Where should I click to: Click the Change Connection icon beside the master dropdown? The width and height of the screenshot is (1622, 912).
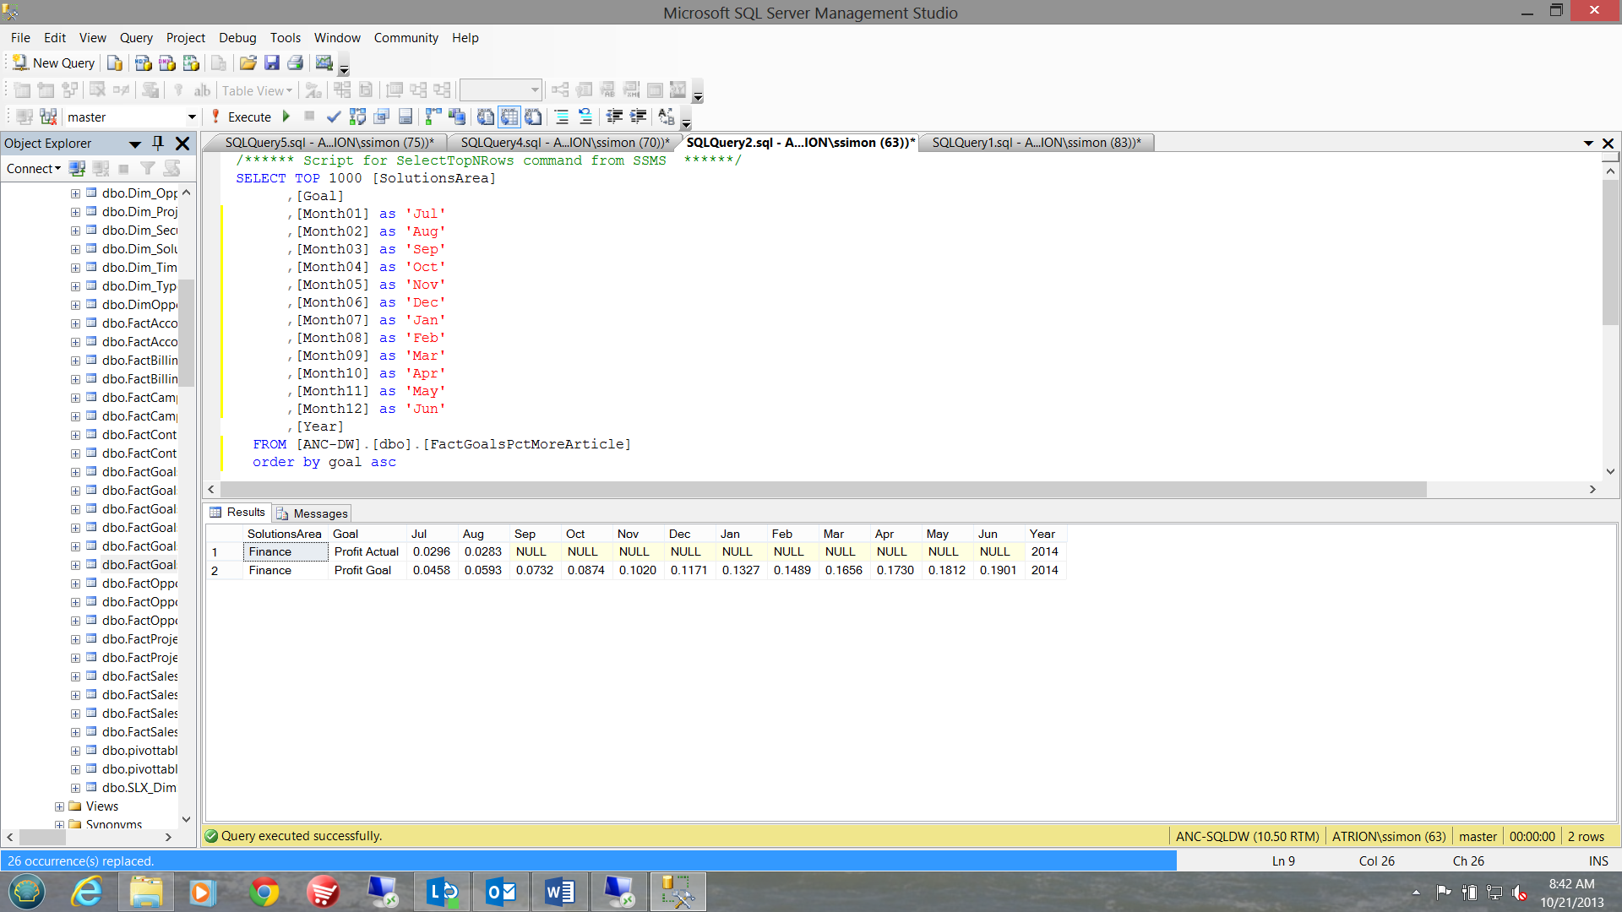[48, 117]
